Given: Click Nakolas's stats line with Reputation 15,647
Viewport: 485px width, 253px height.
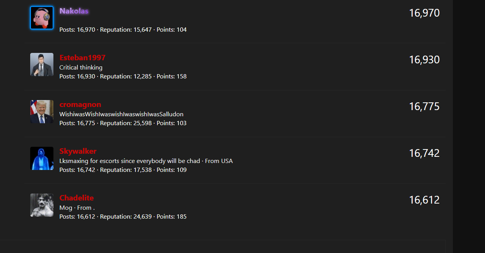Looking at the screenshot, I should (x=123, y=30).
